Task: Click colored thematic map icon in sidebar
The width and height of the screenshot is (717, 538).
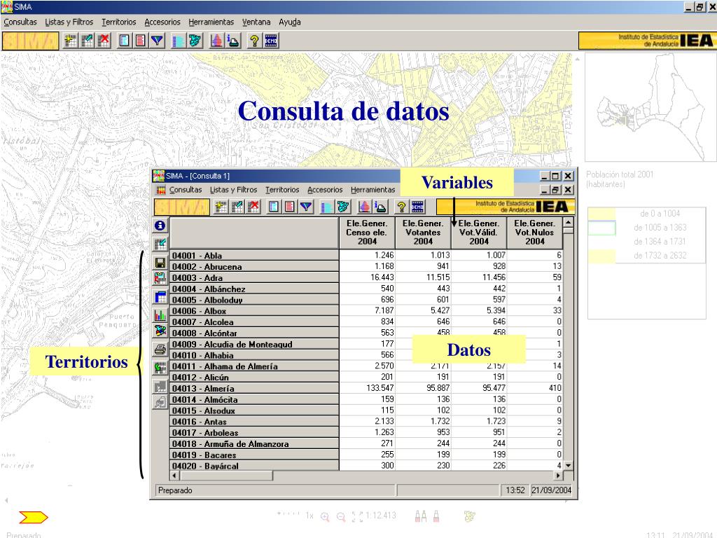Action: (x=160, y=331)
